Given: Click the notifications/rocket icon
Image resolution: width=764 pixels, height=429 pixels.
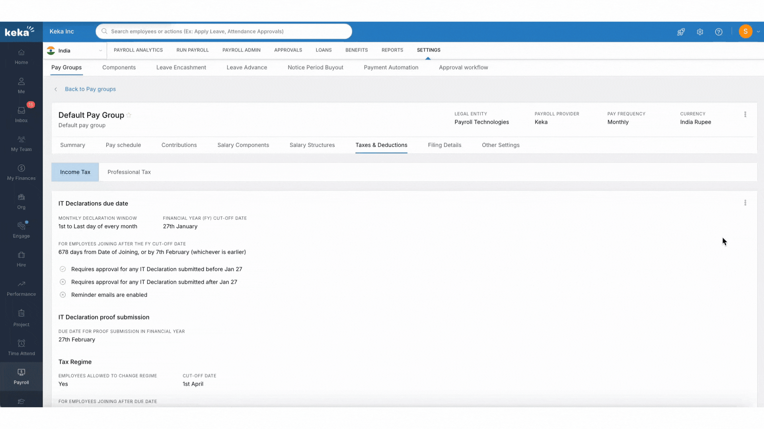Looking at the screenshot, I should pos(681,31).
